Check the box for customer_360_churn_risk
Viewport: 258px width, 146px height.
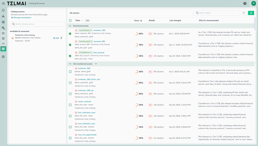click(70, 83)
